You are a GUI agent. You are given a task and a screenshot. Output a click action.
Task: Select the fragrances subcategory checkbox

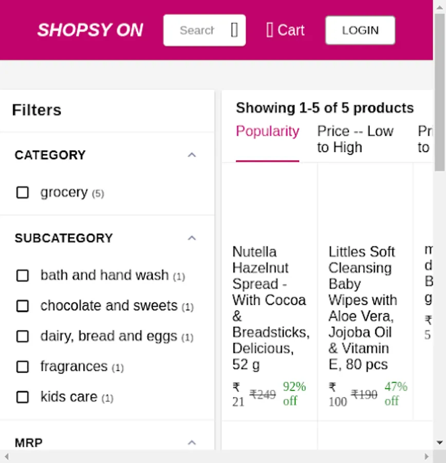(x=23, y=367)
